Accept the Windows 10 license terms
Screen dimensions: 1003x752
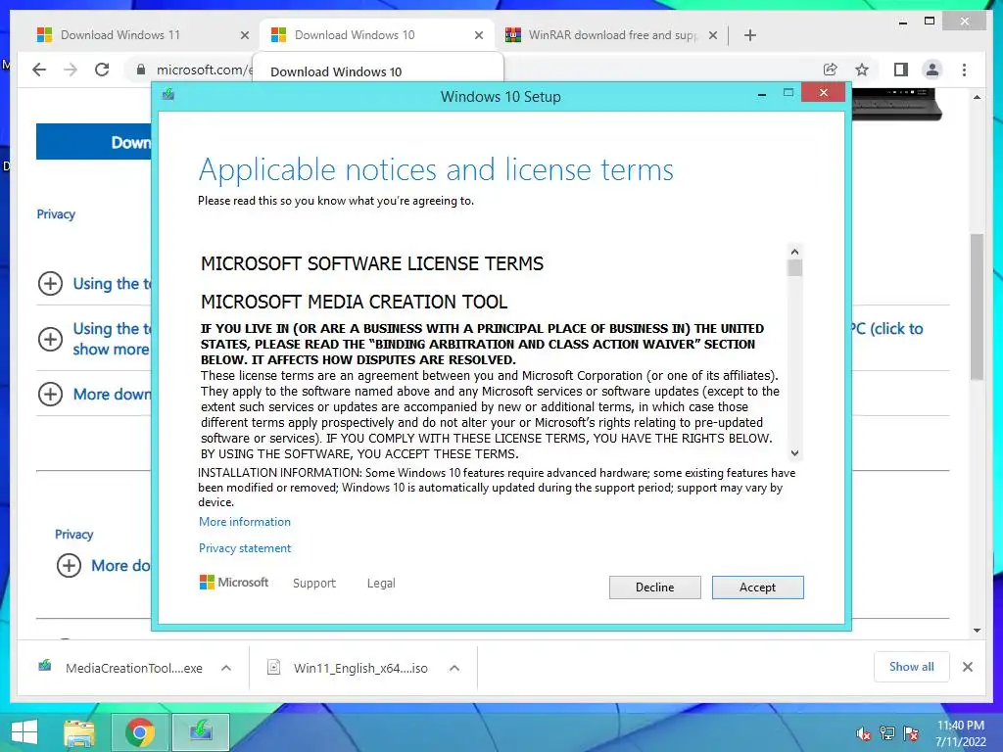coord(757,587)
